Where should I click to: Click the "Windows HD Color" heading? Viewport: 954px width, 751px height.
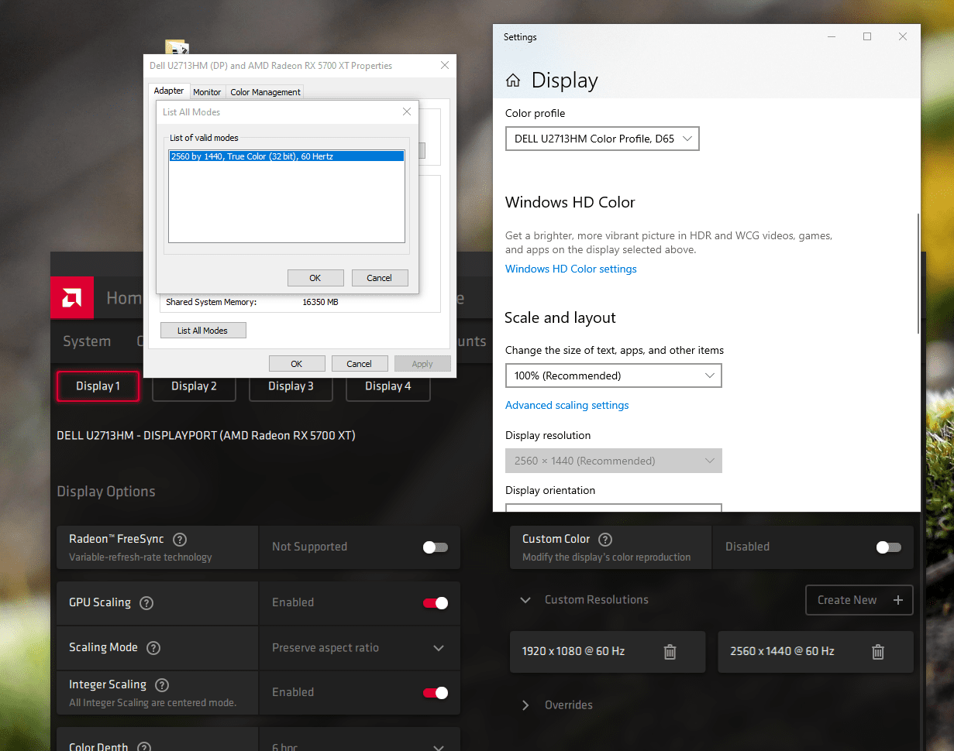(570, 203)
